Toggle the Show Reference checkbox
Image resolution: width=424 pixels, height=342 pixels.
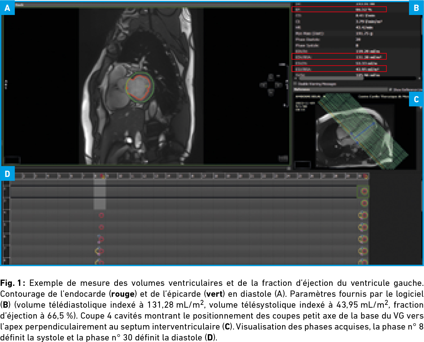pos(390,90)
